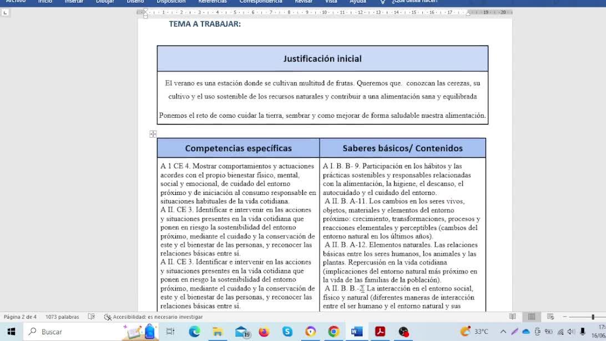Screen dimensions: 606x341
Task: Open the Correspondencia tab
Action: (x=261, y=2)
